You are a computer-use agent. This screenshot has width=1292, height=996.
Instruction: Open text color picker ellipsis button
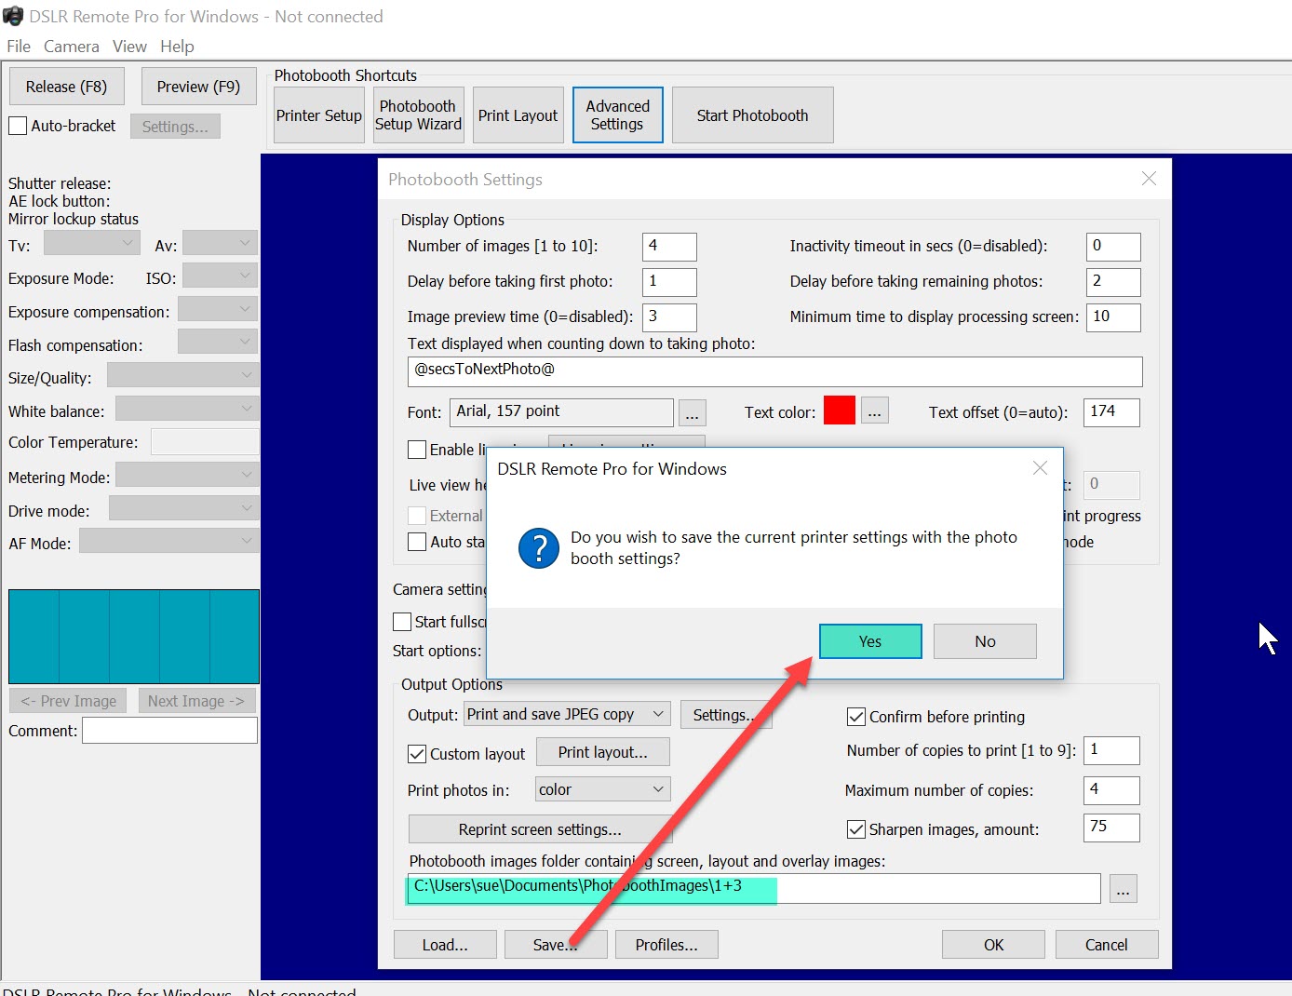pyautogui.click(x=874, y=411)
